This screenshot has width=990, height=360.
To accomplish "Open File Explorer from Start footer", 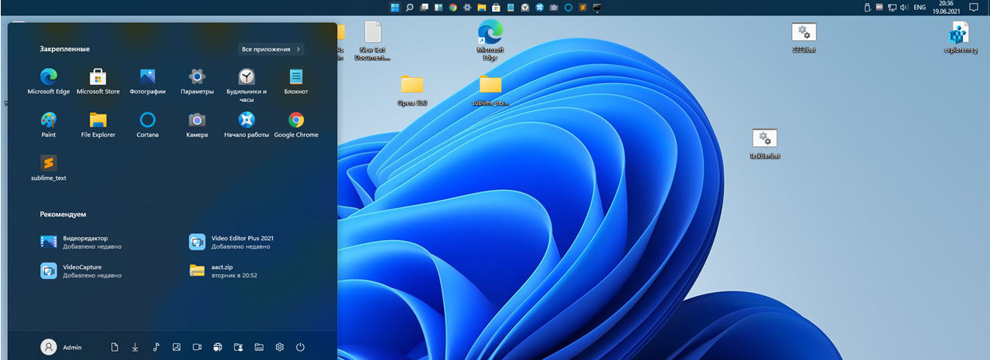I will pos(259,348).
